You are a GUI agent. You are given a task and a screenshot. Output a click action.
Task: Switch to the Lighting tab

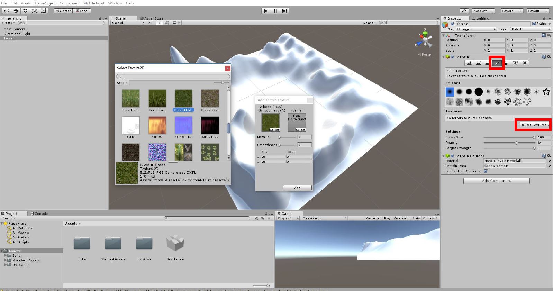[480, 18]
